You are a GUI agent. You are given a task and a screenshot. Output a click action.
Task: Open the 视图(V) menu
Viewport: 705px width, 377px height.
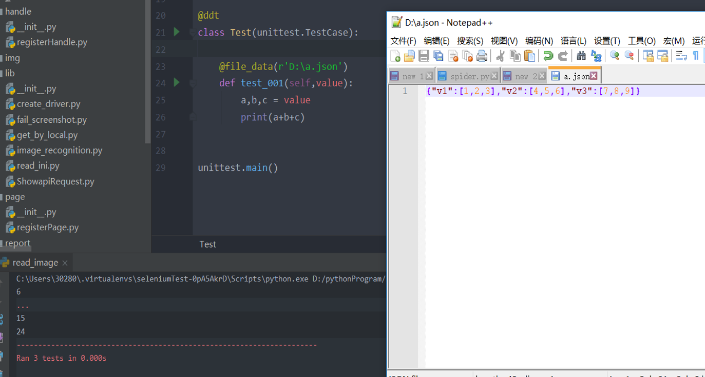point(504,41)
